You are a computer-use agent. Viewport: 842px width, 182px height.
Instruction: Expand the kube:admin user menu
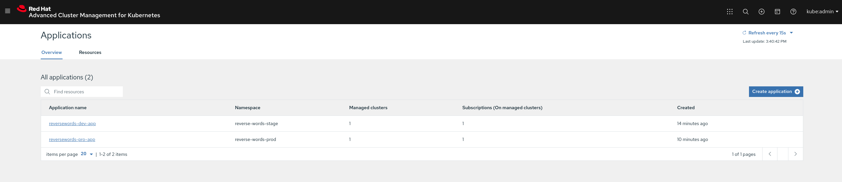pyautogui.click(x=822, y=12)
